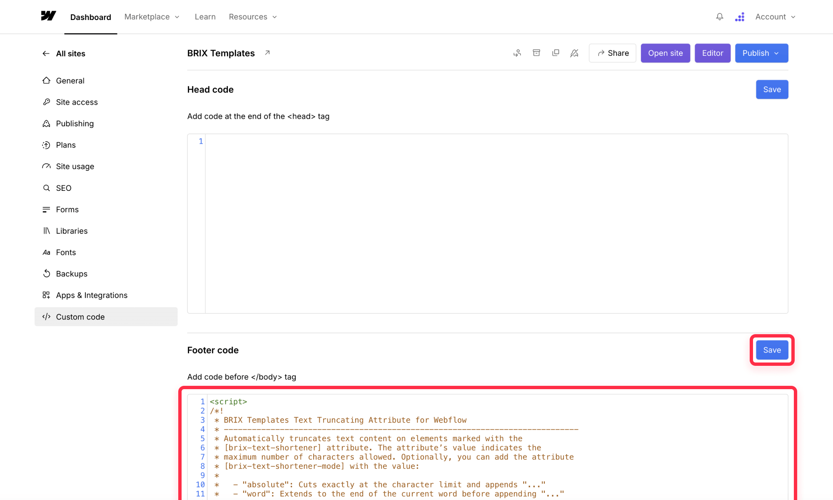Click the Apps & Integrations grid icon

(46, 295)
